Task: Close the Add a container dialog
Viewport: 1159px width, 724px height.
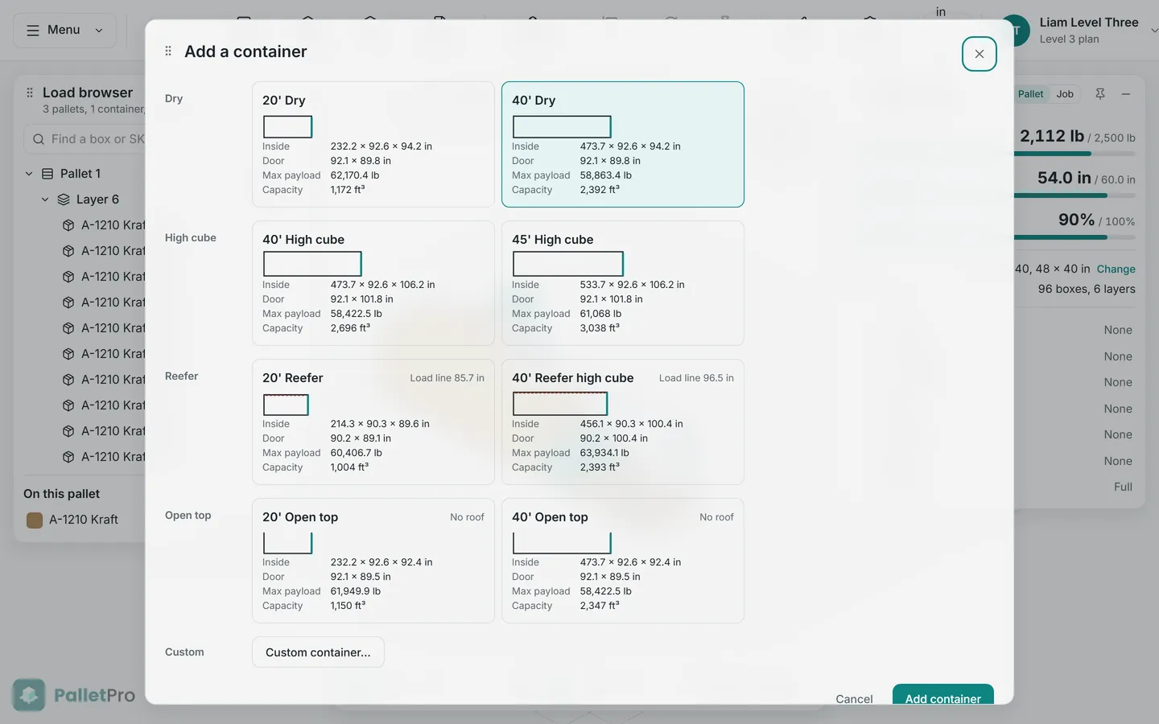Action: pos(979,54)
